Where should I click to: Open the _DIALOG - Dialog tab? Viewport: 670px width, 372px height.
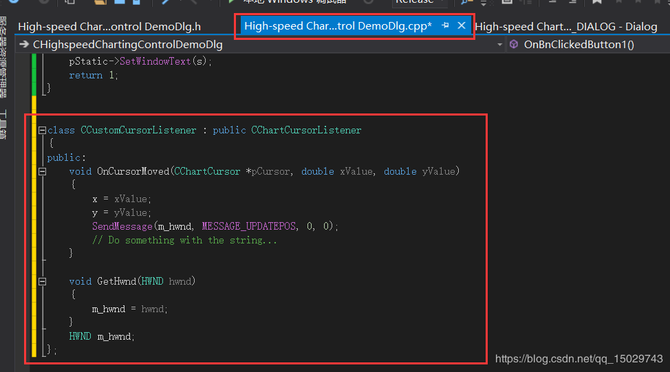point(565,27)
